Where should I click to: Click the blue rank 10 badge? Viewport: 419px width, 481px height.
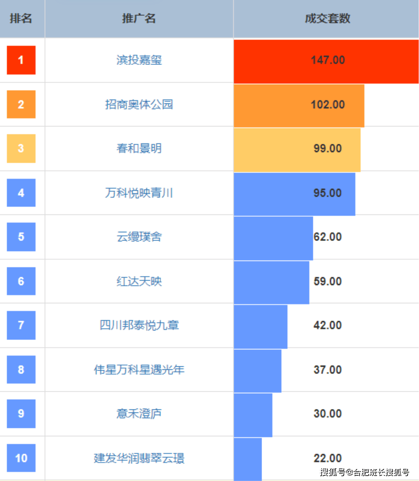21,458
